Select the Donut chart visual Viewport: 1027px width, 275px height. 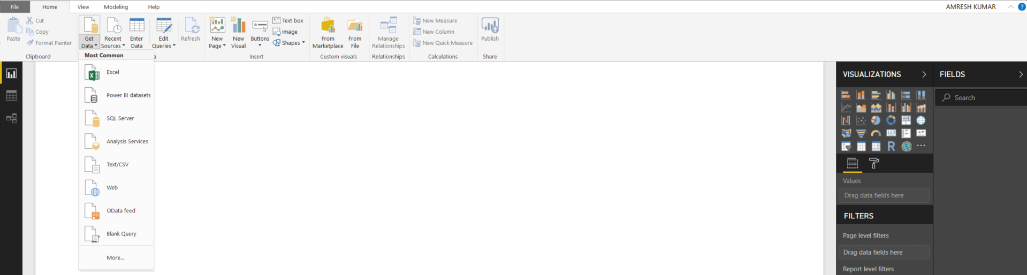click(x=891, y=120)
